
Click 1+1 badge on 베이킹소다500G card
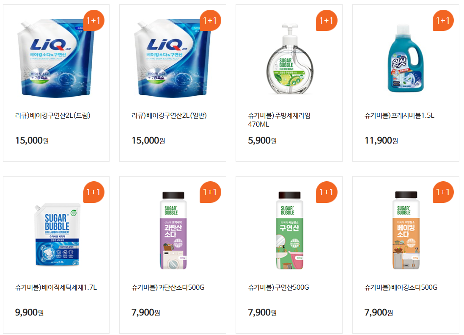pyautogui.click(x=443, y=192)
